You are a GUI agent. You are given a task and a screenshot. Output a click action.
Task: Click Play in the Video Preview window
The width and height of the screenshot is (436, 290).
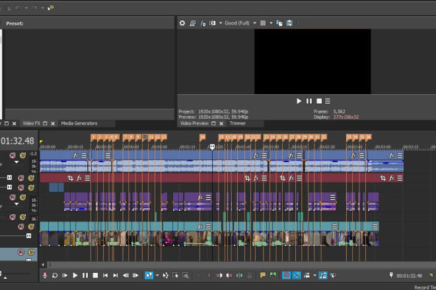pos(299,101)
